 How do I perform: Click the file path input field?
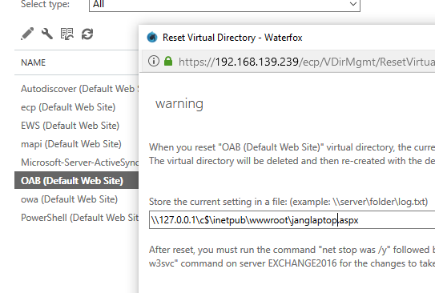(292, 220)
